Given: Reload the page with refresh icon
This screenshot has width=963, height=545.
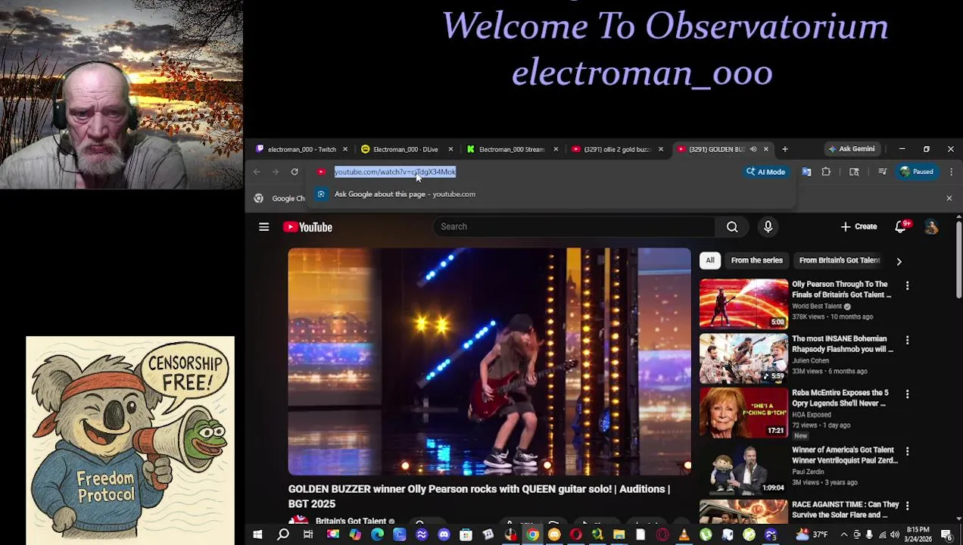Looking at the screenshot, I should coord(295,172).
